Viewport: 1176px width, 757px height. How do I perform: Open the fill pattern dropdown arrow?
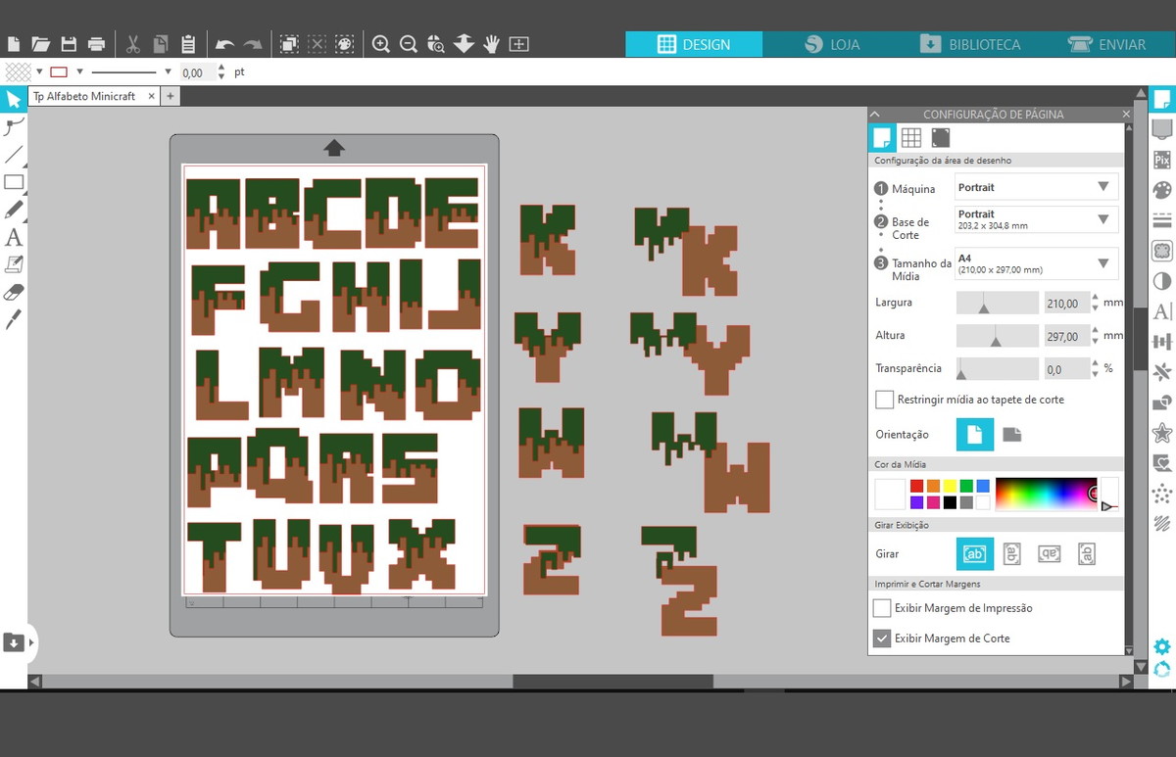click(40, 71)
